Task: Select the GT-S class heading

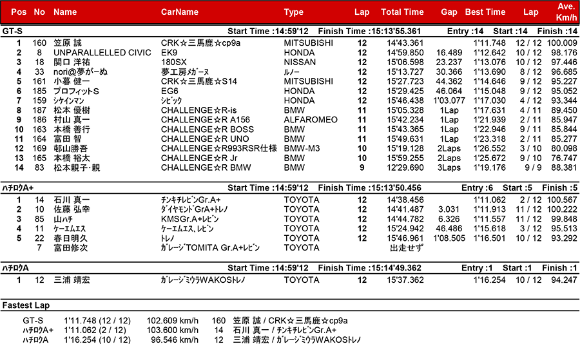Action: coord(13,31)
